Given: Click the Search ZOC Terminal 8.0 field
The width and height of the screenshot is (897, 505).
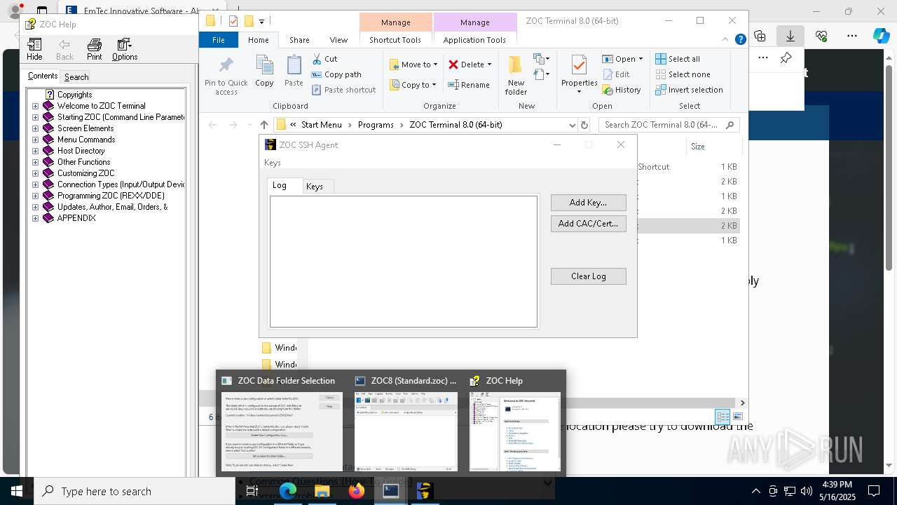Looking at the screenshot, I should coord(669,125).
